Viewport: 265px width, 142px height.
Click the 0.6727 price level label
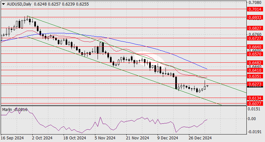255,39
